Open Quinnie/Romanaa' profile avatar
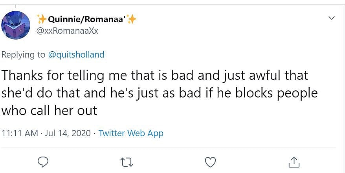Viewport: 345px width, 173px height. pyautogui.click(x=16, y=25)
